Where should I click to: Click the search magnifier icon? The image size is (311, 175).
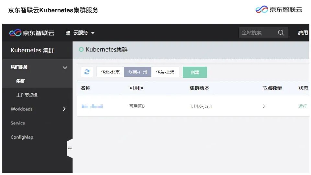click(281, 32)
